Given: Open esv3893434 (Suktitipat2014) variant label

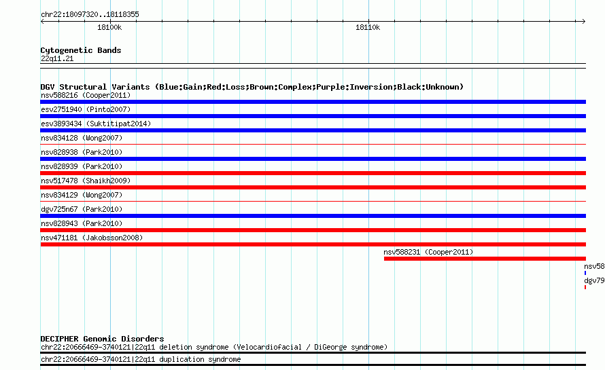Looking at the screenshot, I should [96, 124].
